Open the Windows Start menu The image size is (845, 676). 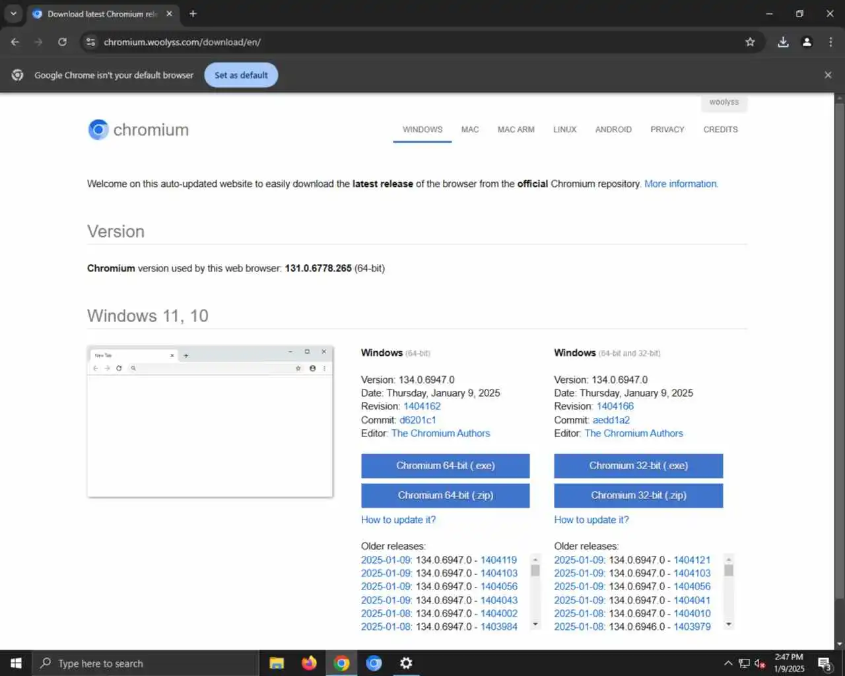16,663
